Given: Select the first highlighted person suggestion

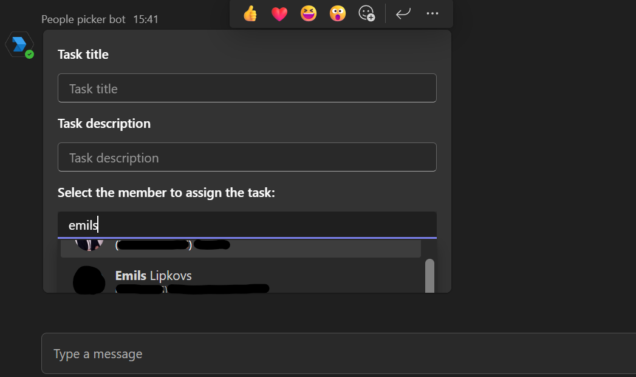Looking at the screenshot, I should 241,247.
